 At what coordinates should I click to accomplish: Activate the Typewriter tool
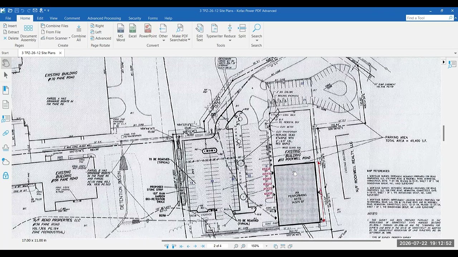(214, 31)
